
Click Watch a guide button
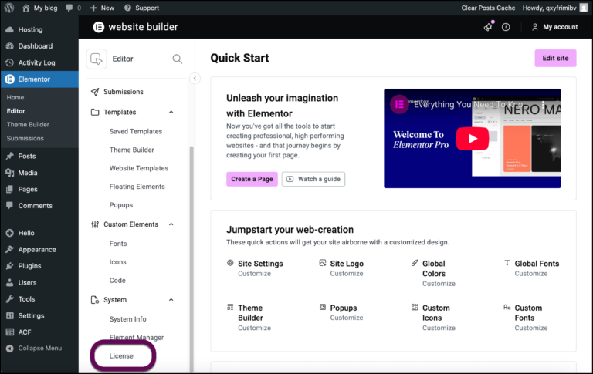[x=313, y=179]
